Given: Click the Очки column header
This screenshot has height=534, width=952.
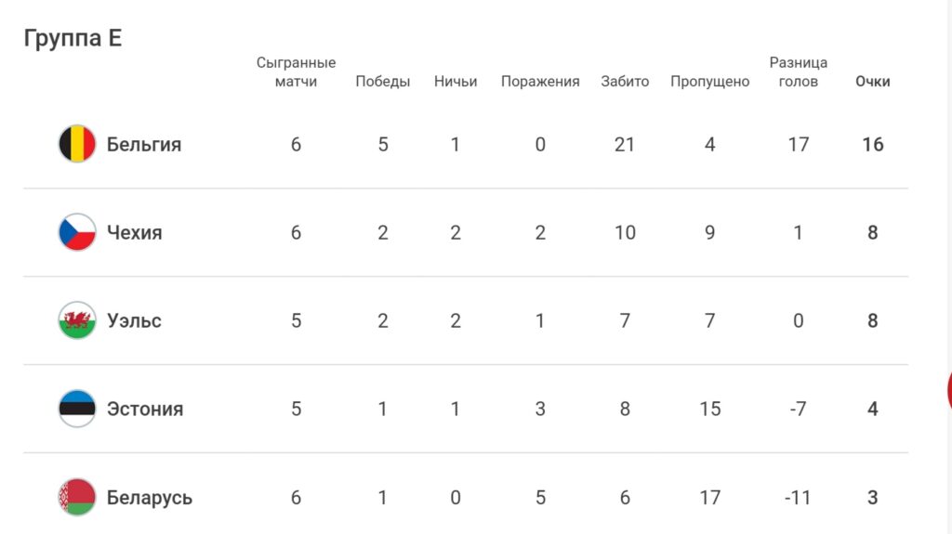Looking at the screenshot, I should [872, 82].
